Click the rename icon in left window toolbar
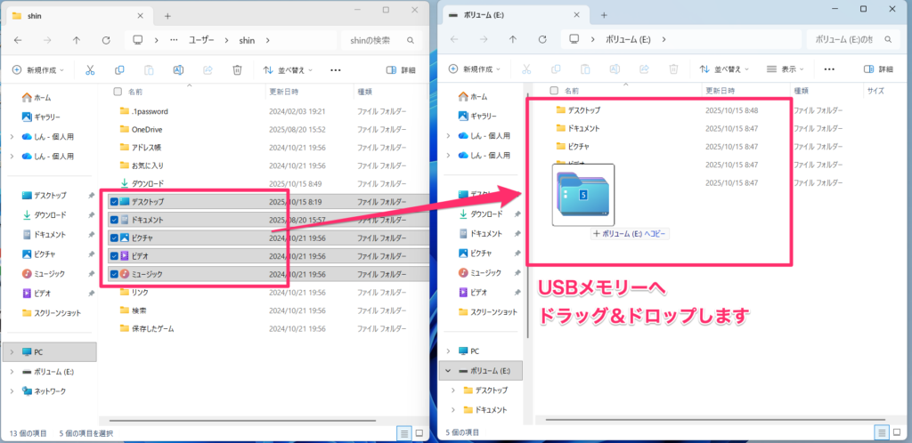This screenshot has height=443, width=912. (x=178, y=70)
